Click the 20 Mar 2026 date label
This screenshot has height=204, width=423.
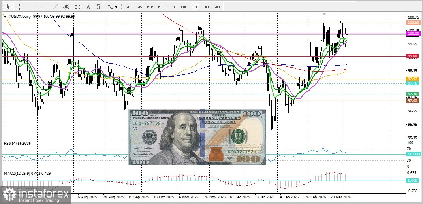coord(341,197)
